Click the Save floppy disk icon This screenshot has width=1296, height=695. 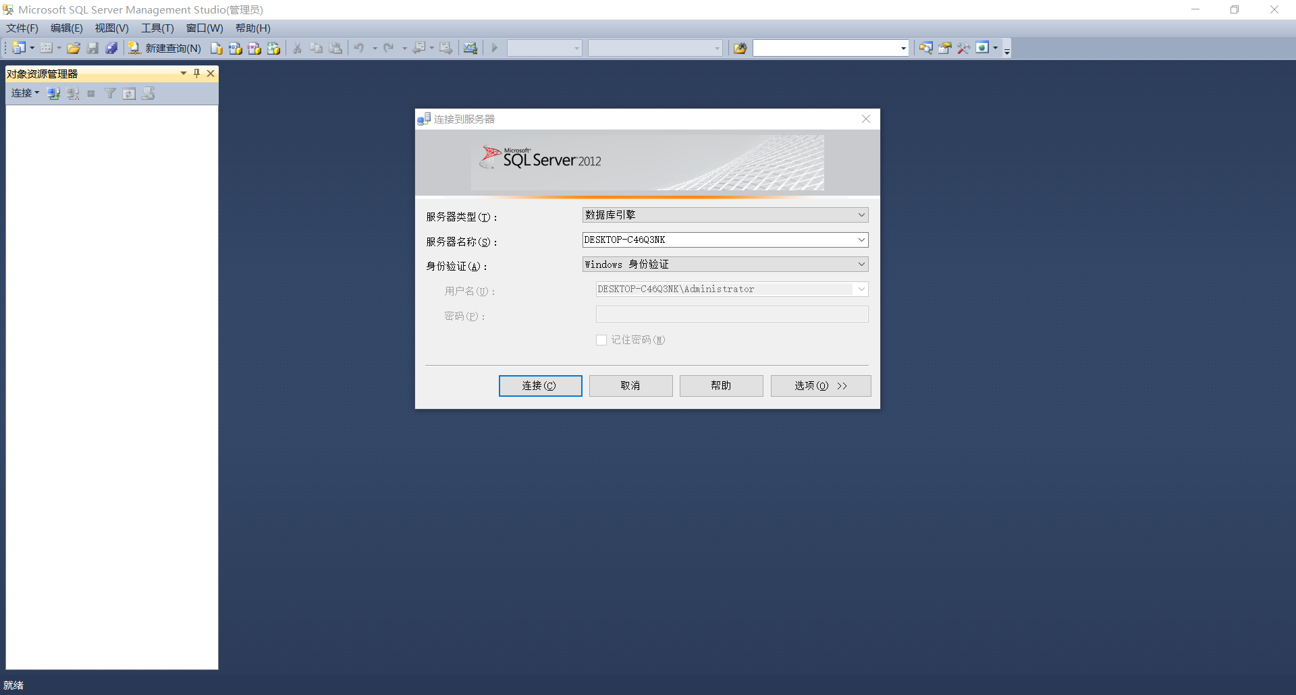click(92, 48)
